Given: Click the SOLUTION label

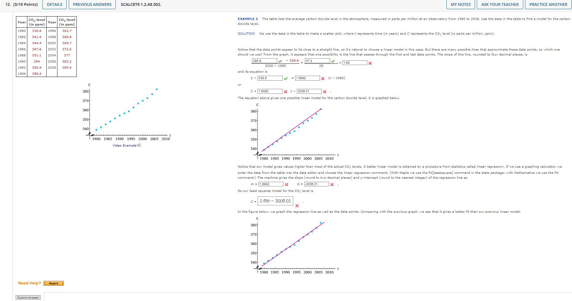Looking at the screenshot, I should pyautogui.click(x=246, y=34).
